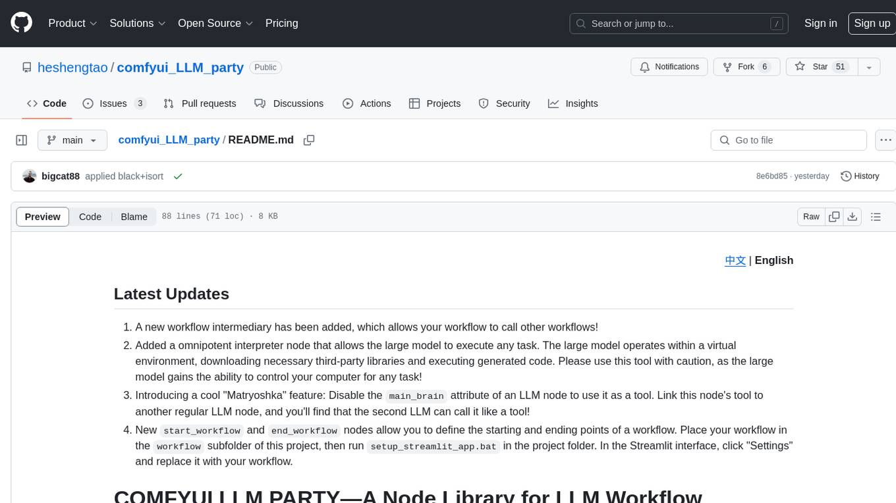Click the Sign up button
The width and height of the screenshot is (896, 503).
872,23
